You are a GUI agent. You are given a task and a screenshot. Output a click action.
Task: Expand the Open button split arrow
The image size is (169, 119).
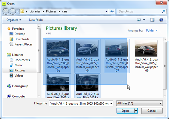[x=136, y=111]
